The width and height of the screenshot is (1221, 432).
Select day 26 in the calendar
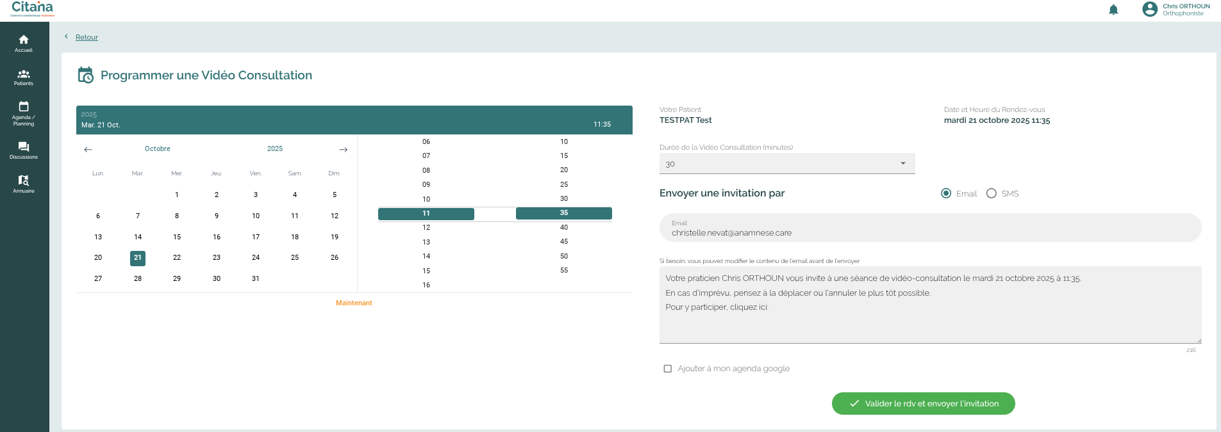click(x=335, y=258)
